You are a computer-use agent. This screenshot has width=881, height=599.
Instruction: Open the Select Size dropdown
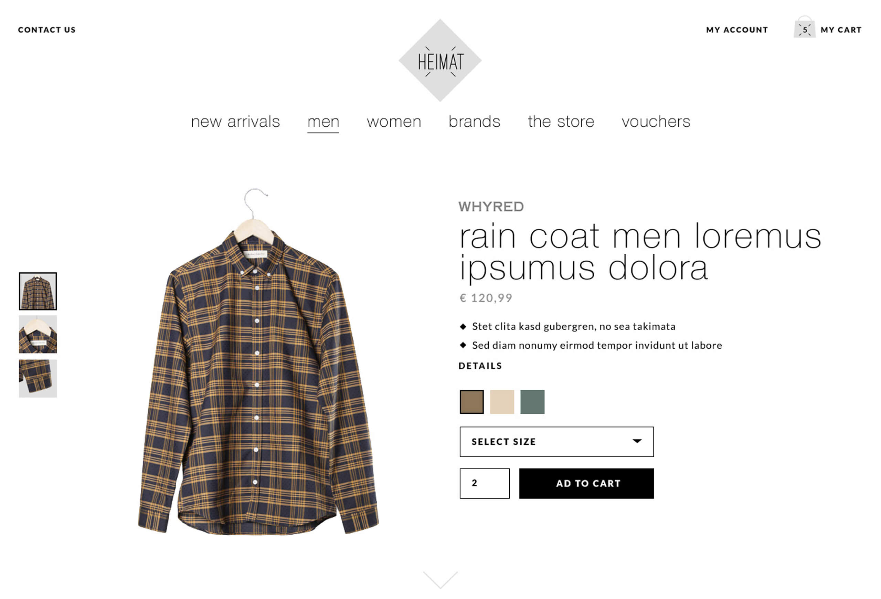(x=556, y=442)
